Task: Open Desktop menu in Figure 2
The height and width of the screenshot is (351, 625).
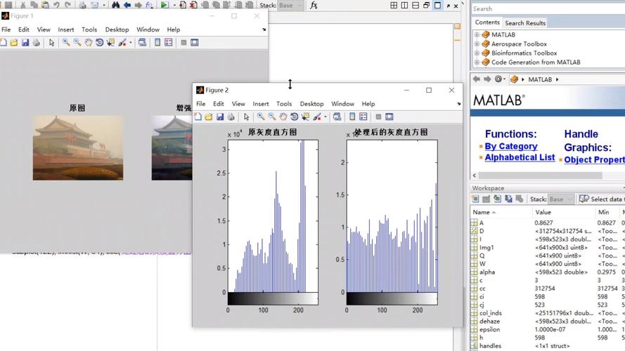Action: [311, 103]
